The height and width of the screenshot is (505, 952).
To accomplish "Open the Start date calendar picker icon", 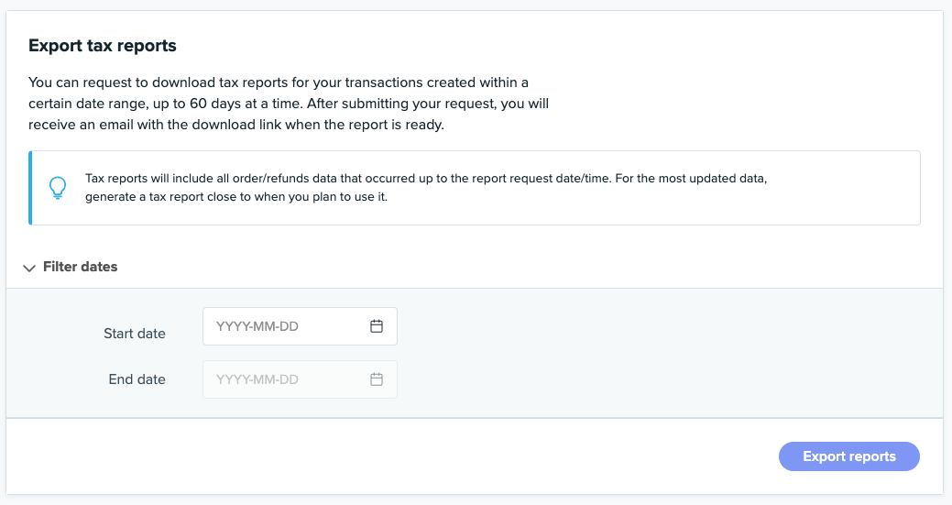I will (376, 326).
